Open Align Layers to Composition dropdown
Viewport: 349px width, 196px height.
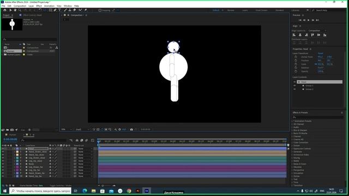tap(317, 30)
